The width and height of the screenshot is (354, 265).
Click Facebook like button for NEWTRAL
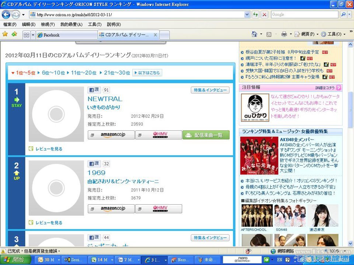pos(94,90)
